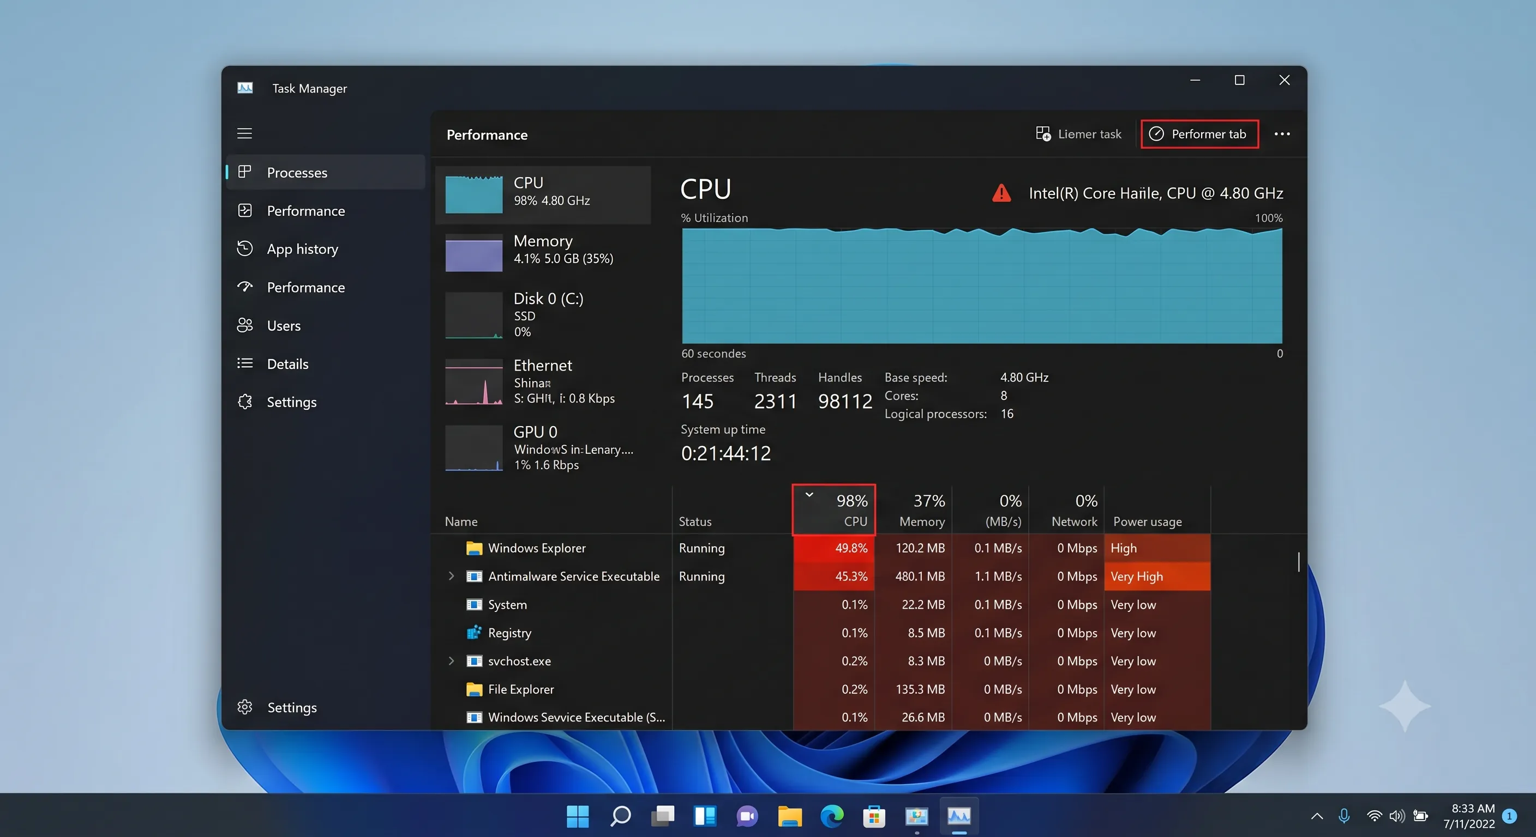Sort by the 0% disk MB/s column
This screenshot has height=837, width=1536.
(x=991, y=510)
